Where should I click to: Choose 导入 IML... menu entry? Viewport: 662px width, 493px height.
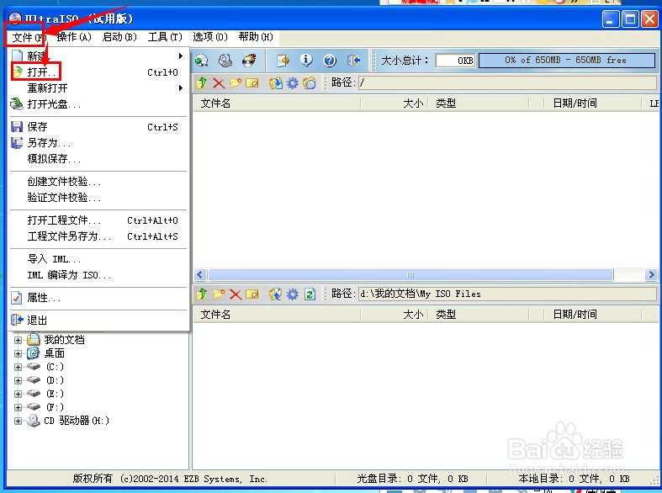[98, 259]
